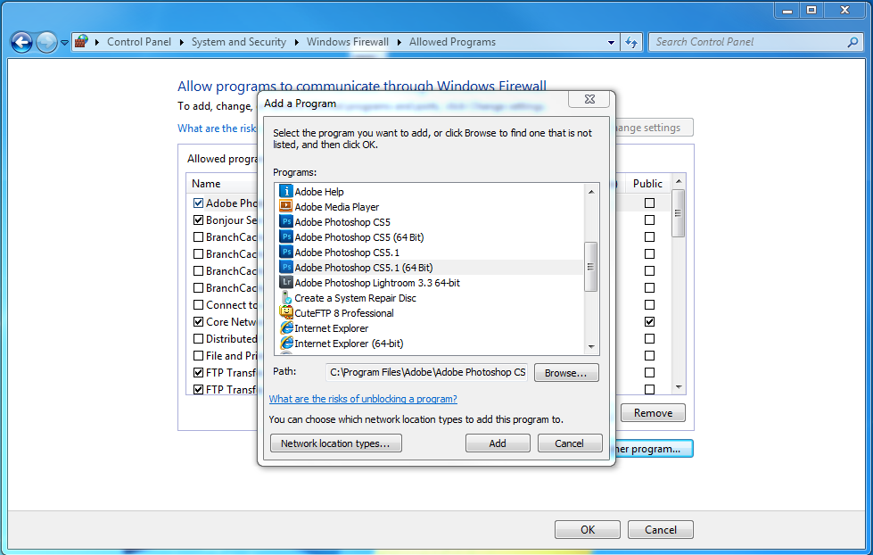Open the recent pages dropdown beside Forward
The width and height of the screenshot is (873, 555).
coord(64,42)
